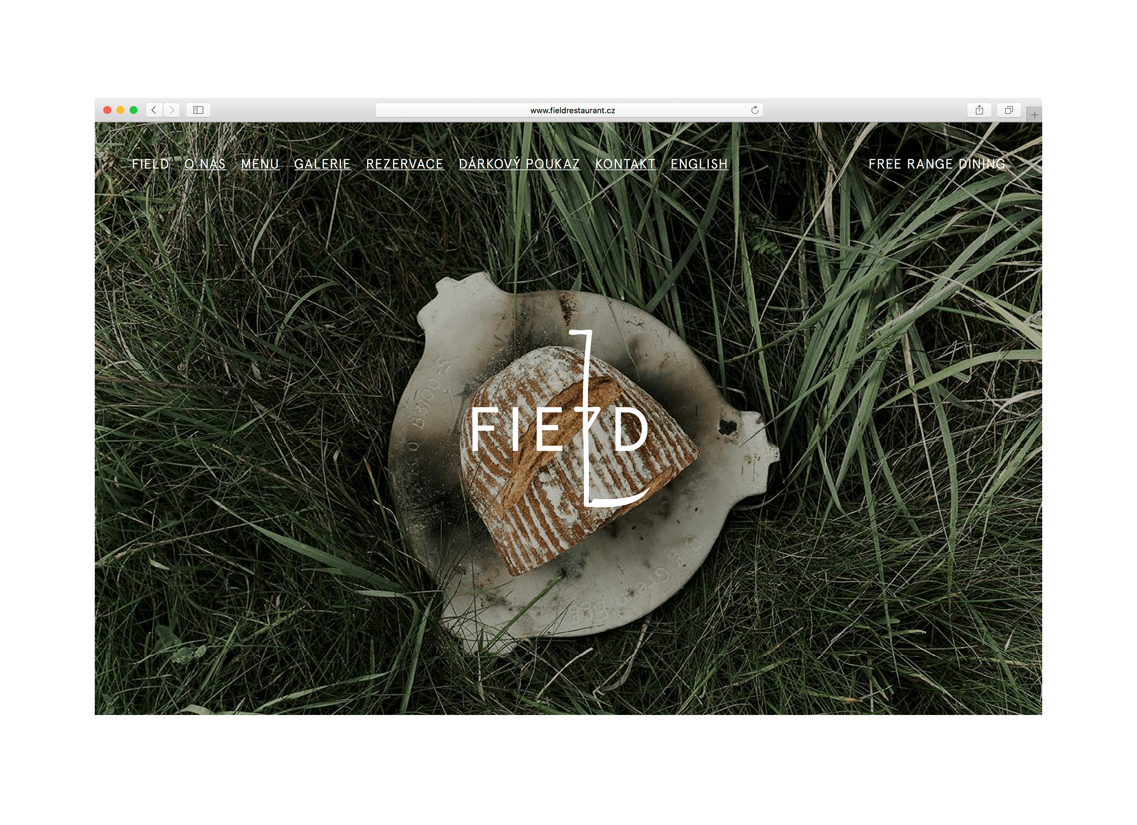Go back with Safari's back arrow

pos(154,110)
